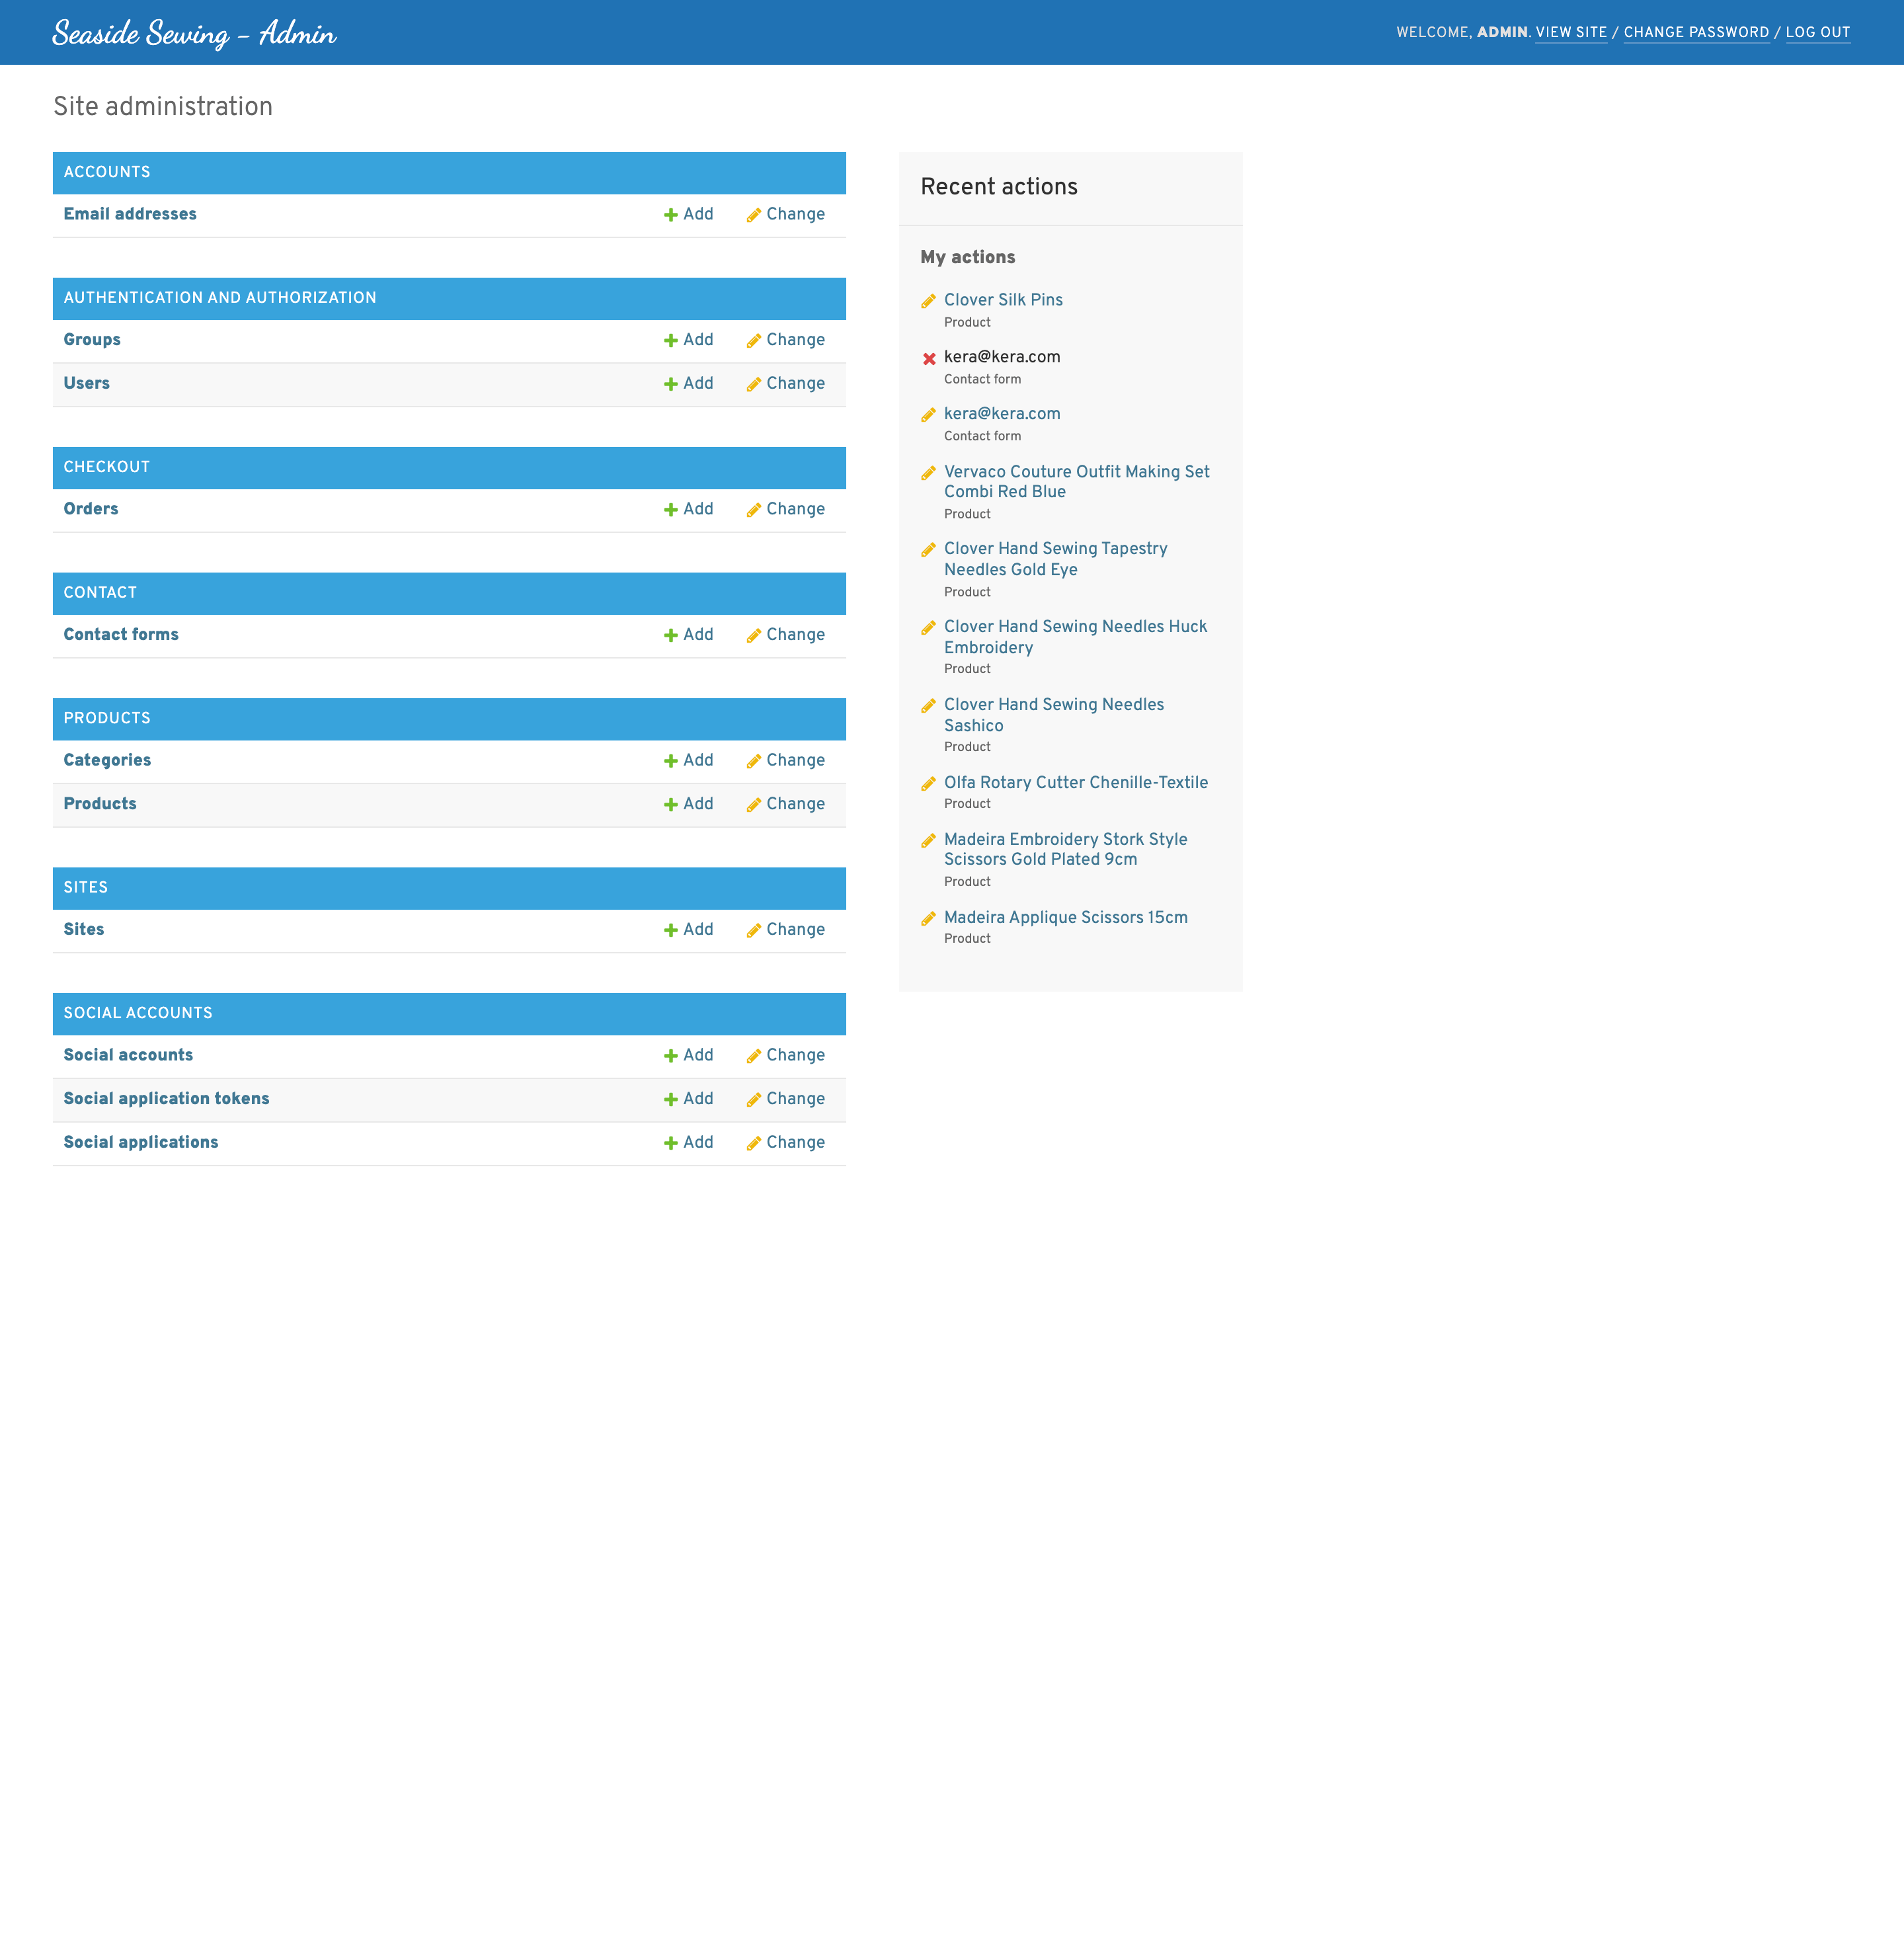Click the plus icon in Orders row
The image size is (1904, 1957).
pos(671,510)
